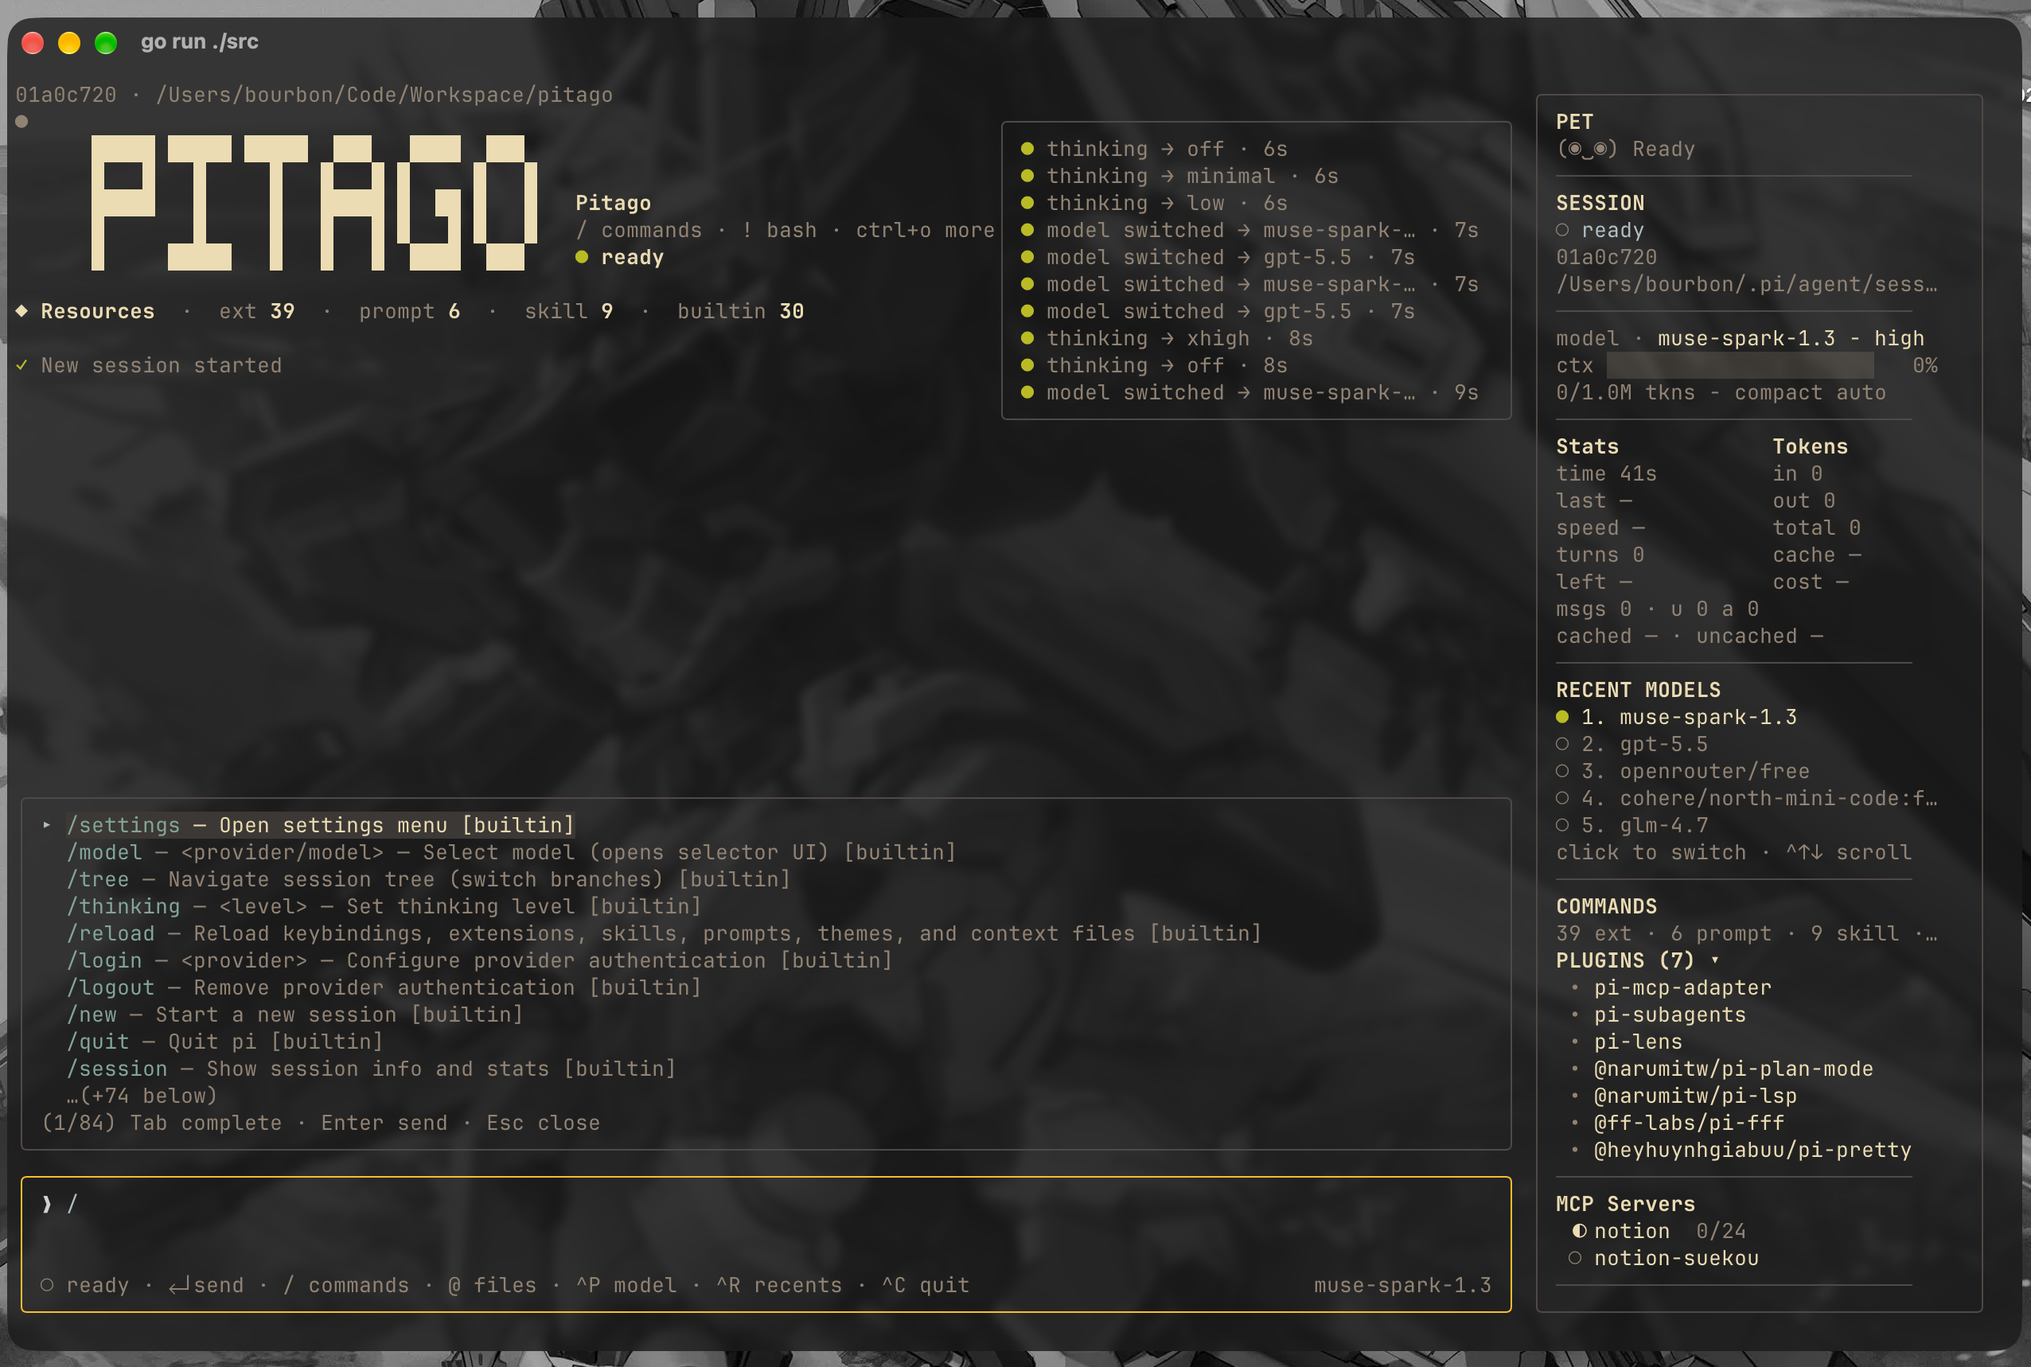Click the pet face icon beside Ready
2031x1367 pixels.
pos(1587,149)
